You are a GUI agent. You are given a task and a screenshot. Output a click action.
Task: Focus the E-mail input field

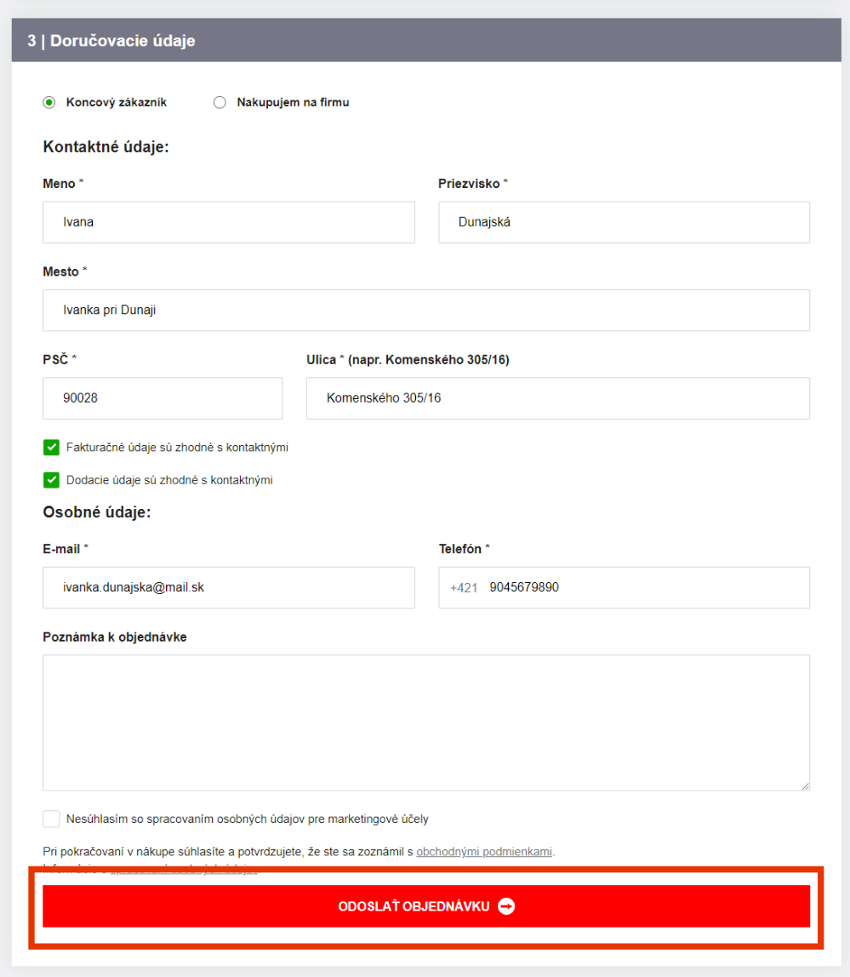point(228,587)
